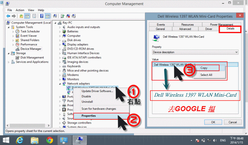Toggle Show/Hide Action Pane toolbar icon
248x145 pixels.
coord(48,16)
